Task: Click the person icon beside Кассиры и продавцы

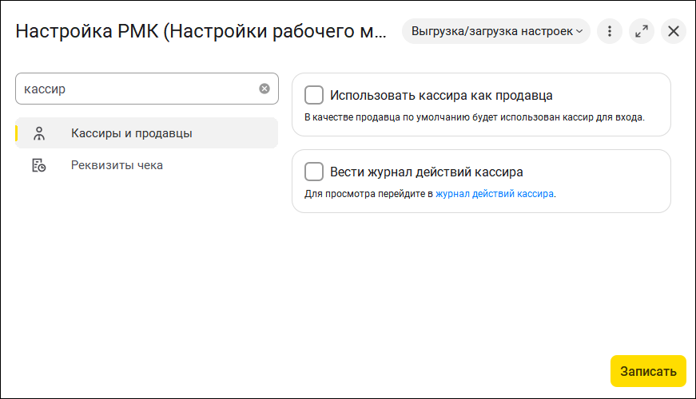Action: (x=38, y=133)
